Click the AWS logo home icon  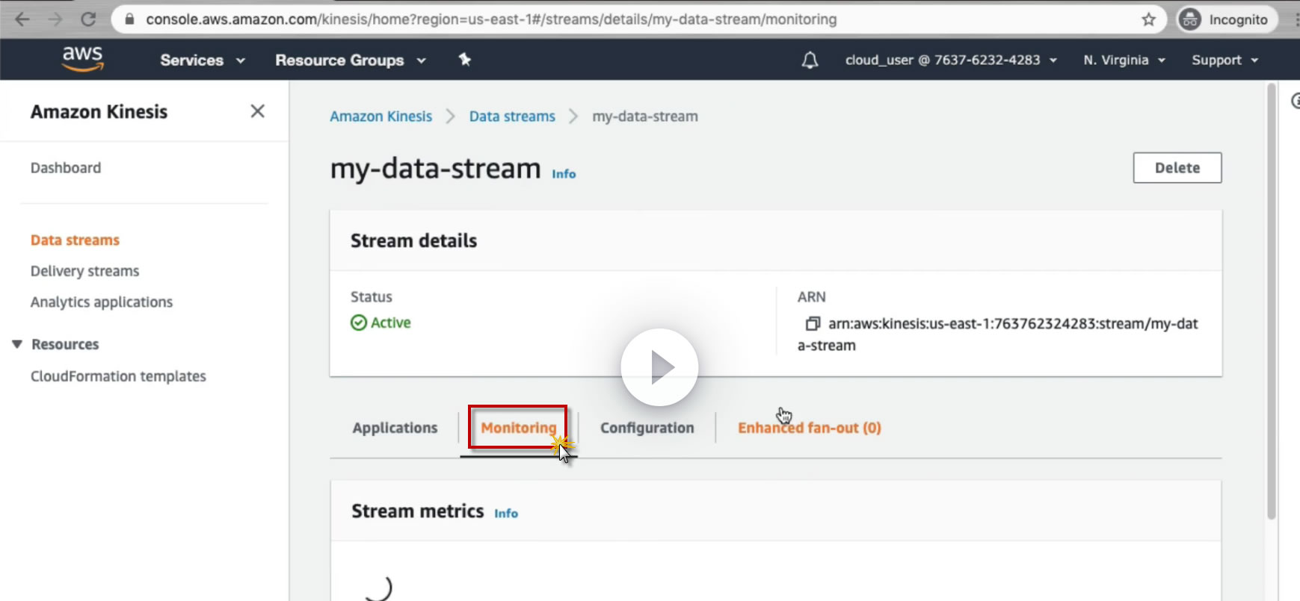click(82, 58)
